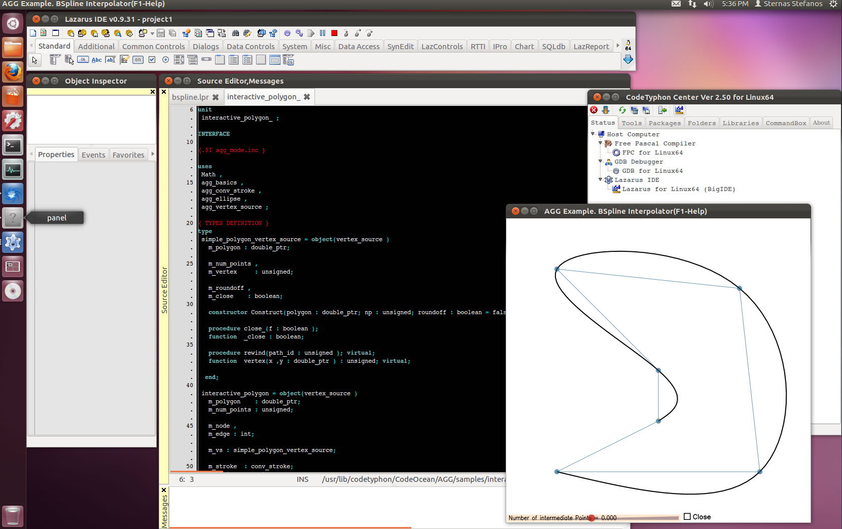Select 'Lazarus for Linux64 (BigIDE)' tree item

click(679, 188)
